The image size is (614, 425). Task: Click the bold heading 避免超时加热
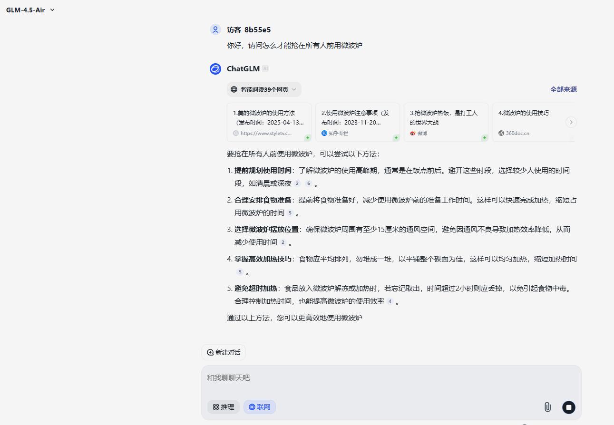pos(256,289)
